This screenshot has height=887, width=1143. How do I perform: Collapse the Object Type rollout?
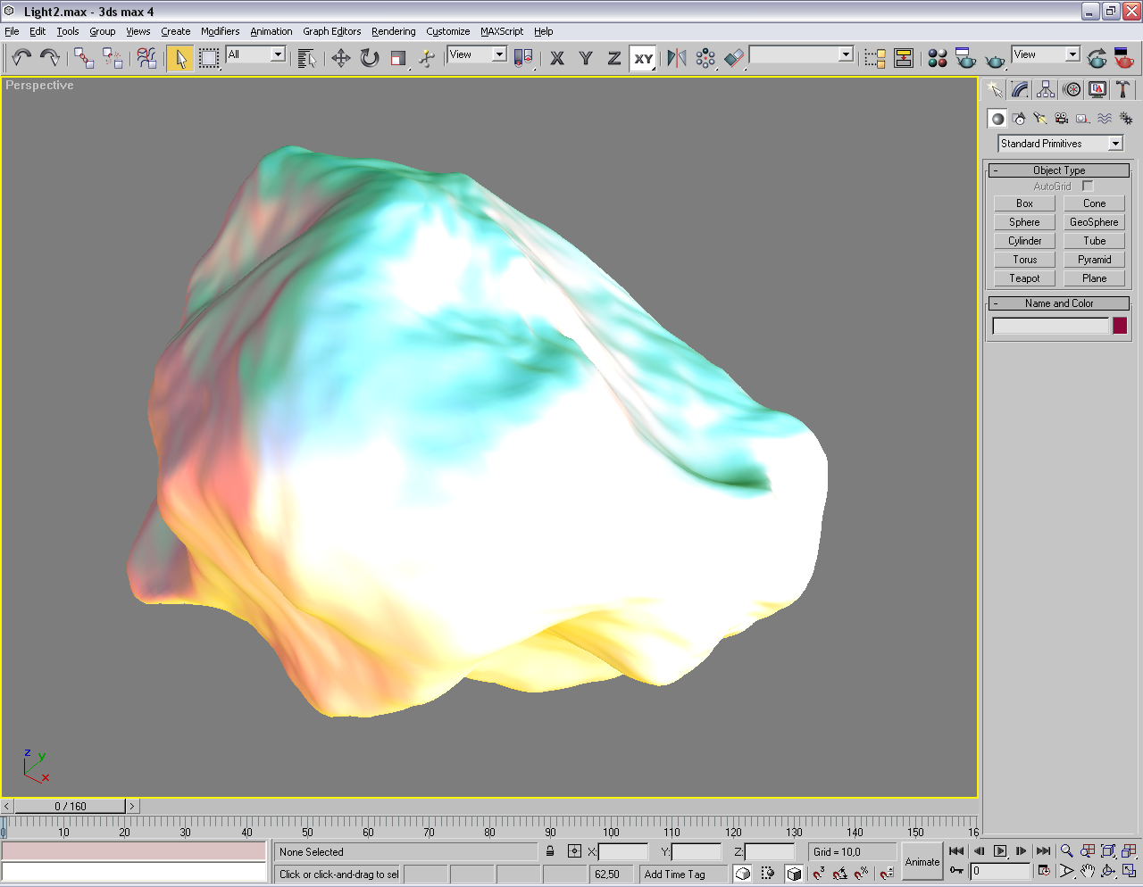[1058, 170]
